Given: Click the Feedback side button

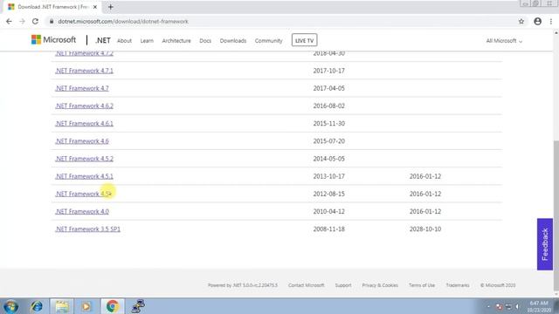Looking at the screenshot, I should pyautogui.click(x=545, y=244).
